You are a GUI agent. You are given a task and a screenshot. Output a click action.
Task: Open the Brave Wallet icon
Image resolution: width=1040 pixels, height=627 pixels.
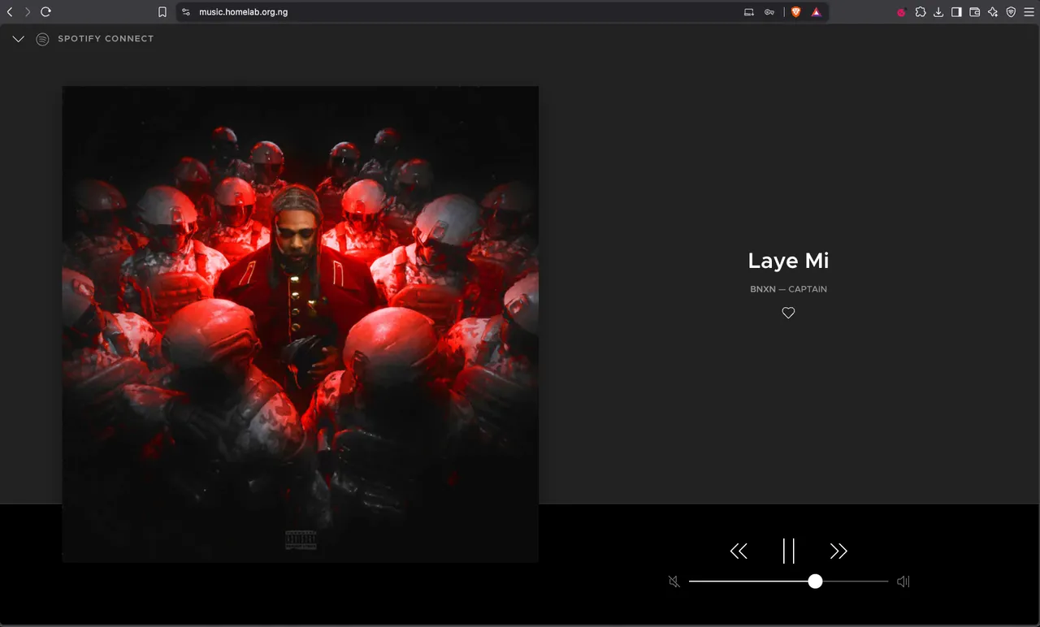coord(975,12)
